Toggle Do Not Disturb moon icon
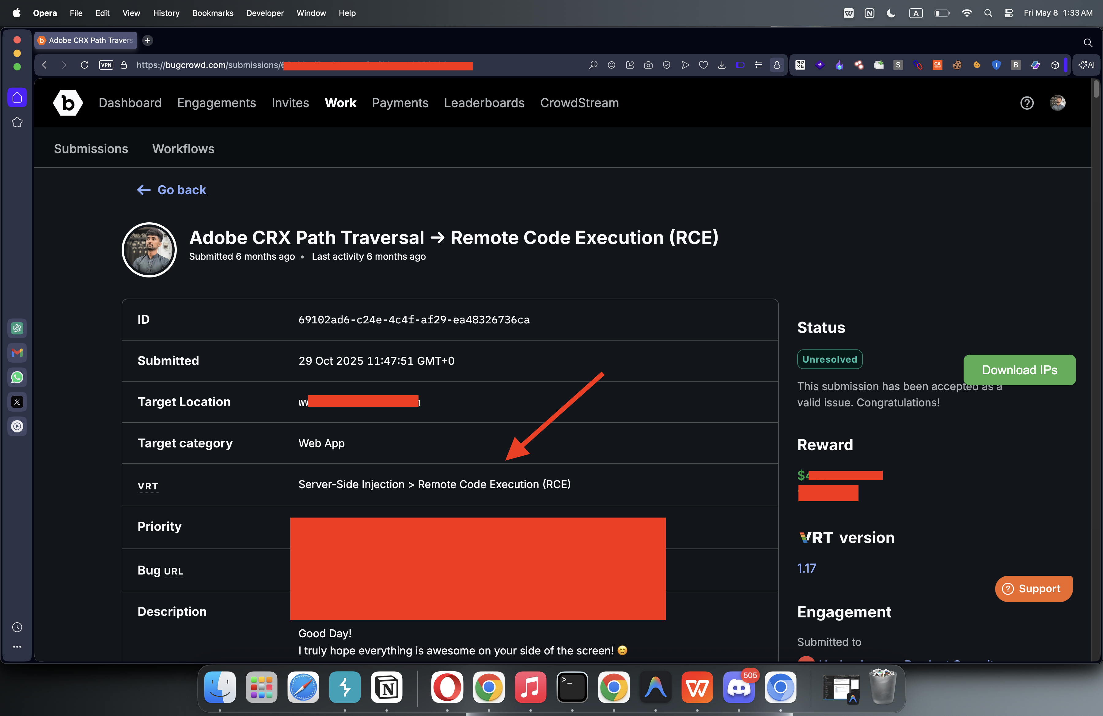1103x716 pixels. pos(891,13)
